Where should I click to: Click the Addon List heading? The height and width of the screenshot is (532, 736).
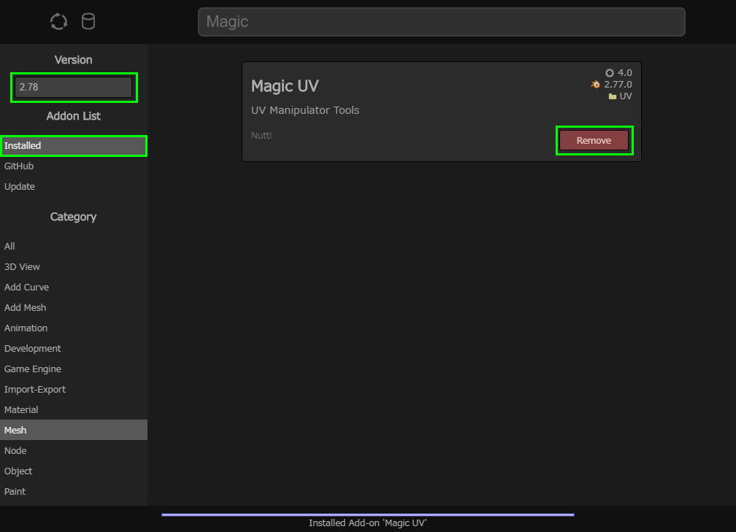point(73,116)
